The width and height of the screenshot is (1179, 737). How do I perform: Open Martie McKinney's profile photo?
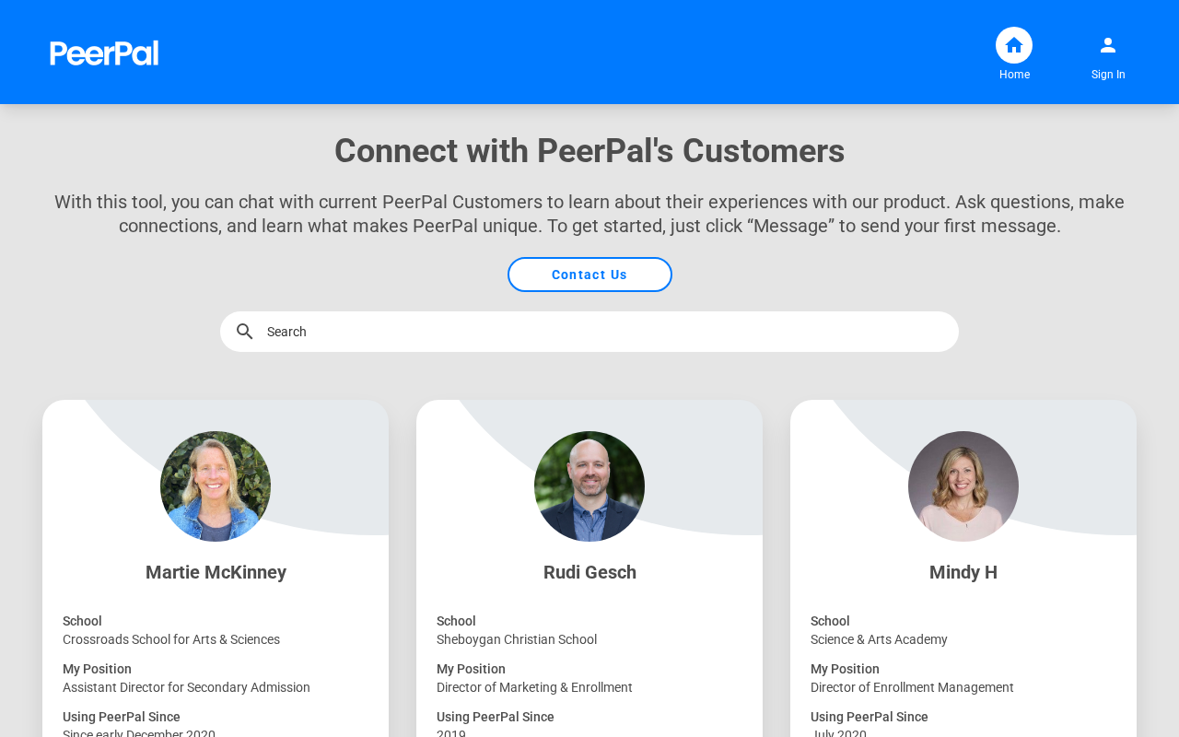tap(216, 486)
